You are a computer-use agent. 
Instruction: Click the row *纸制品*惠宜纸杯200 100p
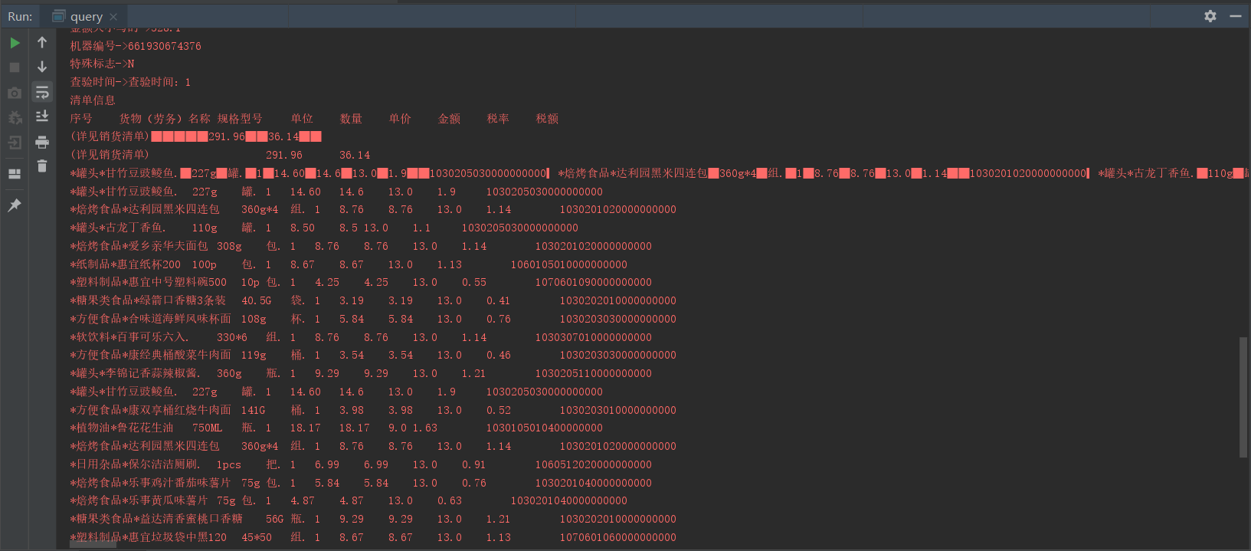[349, 264]
